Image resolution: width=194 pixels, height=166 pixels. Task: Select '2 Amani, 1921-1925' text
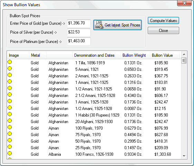[92, 76]
